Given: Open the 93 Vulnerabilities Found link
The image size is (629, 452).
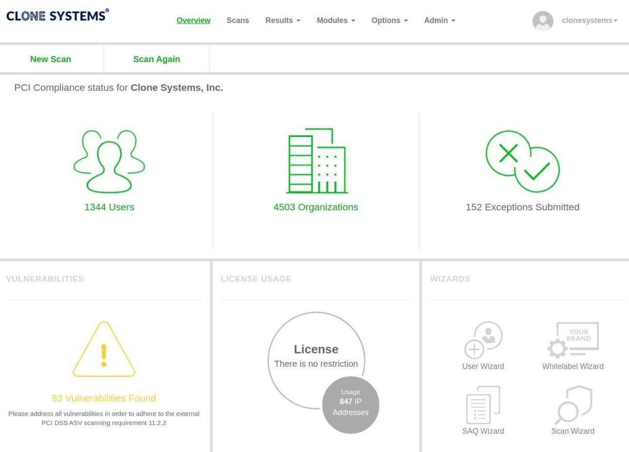Looking at the screenshot, I should coord(104,398).
